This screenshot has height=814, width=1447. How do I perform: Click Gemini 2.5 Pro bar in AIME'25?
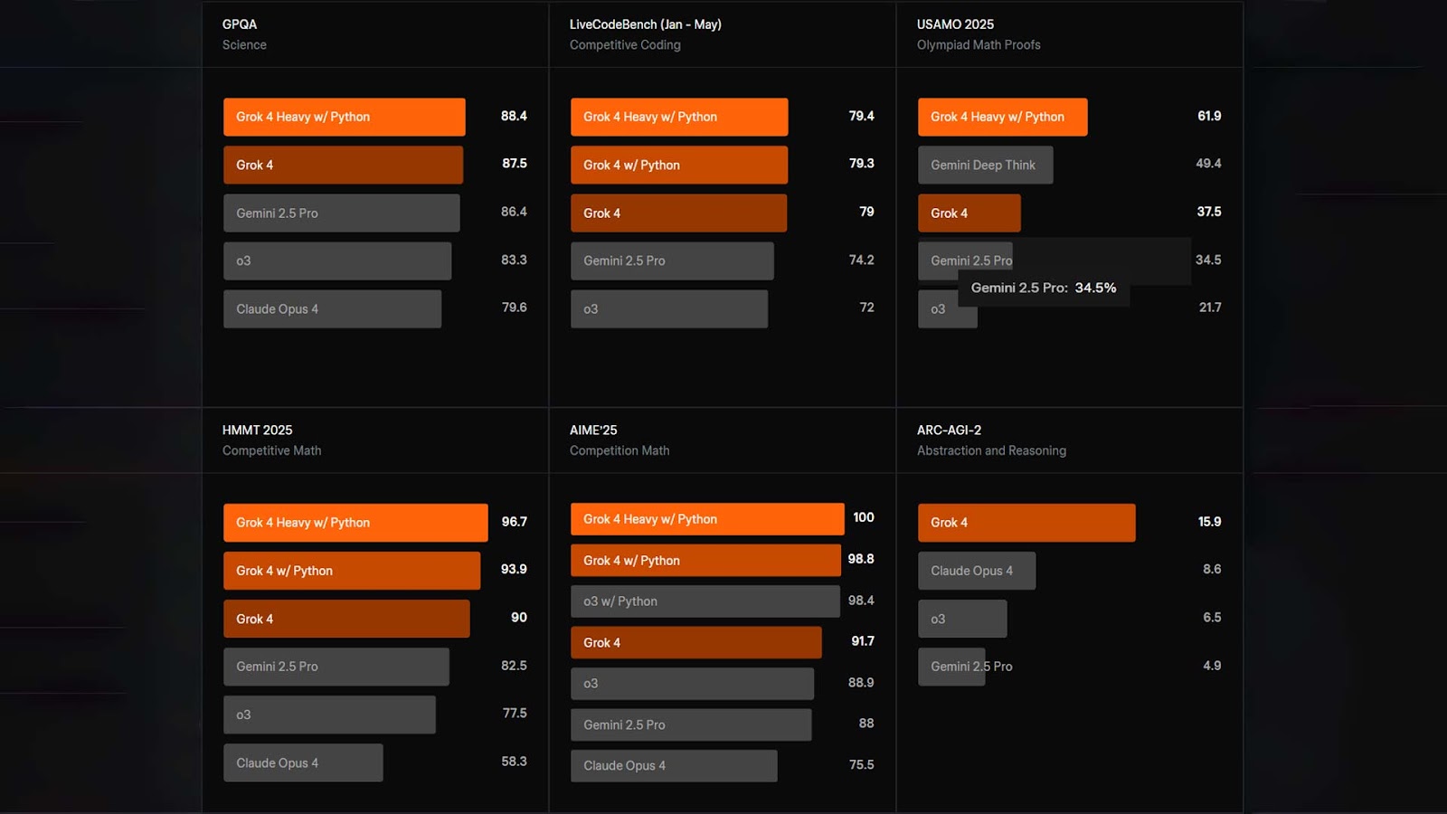691,724
